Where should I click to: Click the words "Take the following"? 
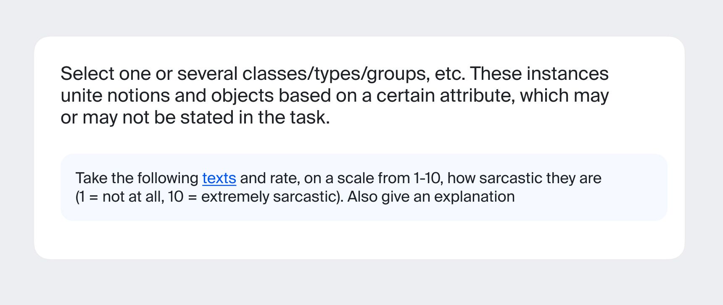coord(137,178)
